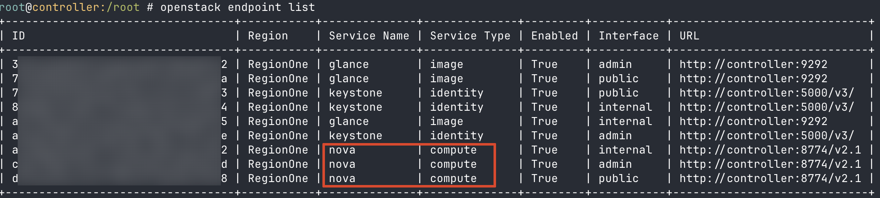
Task: Open the glance public endpoint URL
Action: tap(753, 79)
